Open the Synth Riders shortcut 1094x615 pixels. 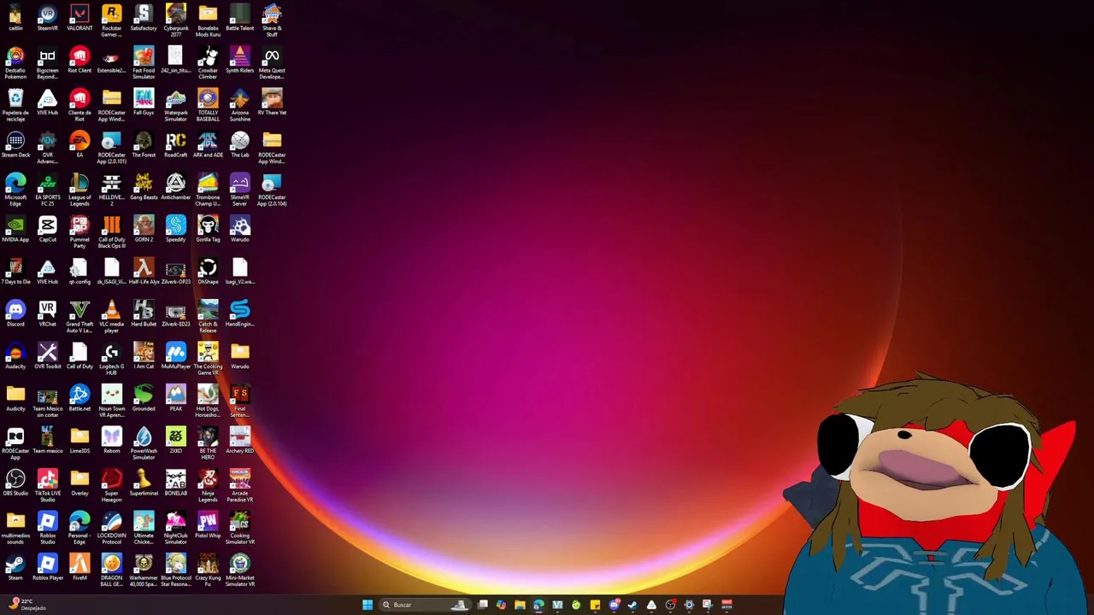(x=239, y=60)
